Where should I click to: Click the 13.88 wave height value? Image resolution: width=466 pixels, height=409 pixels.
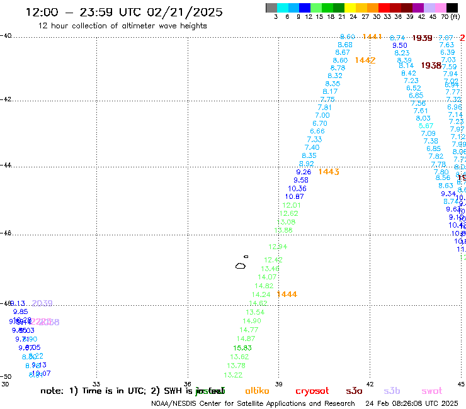click(x=283, y=230)
